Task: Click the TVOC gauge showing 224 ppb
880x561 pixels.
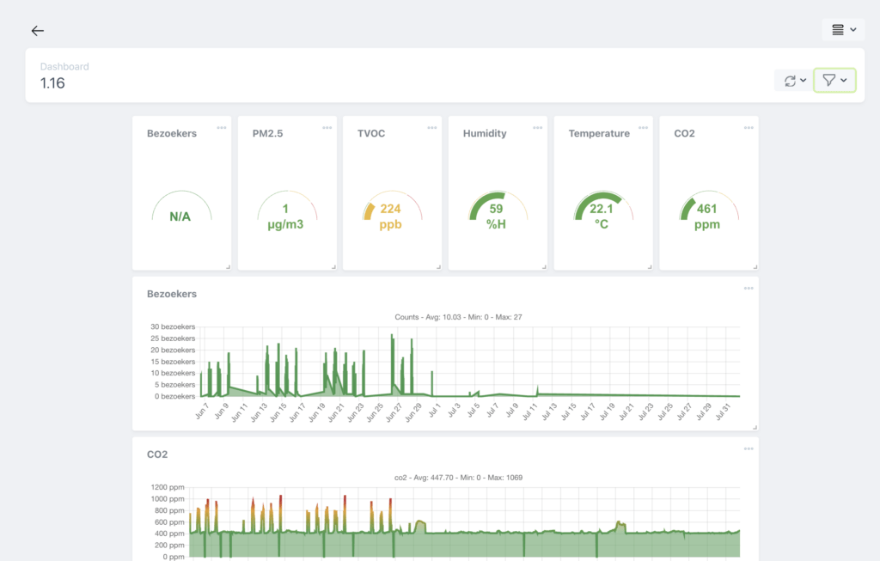Action: pyautogui.click(x=392, y=210)
